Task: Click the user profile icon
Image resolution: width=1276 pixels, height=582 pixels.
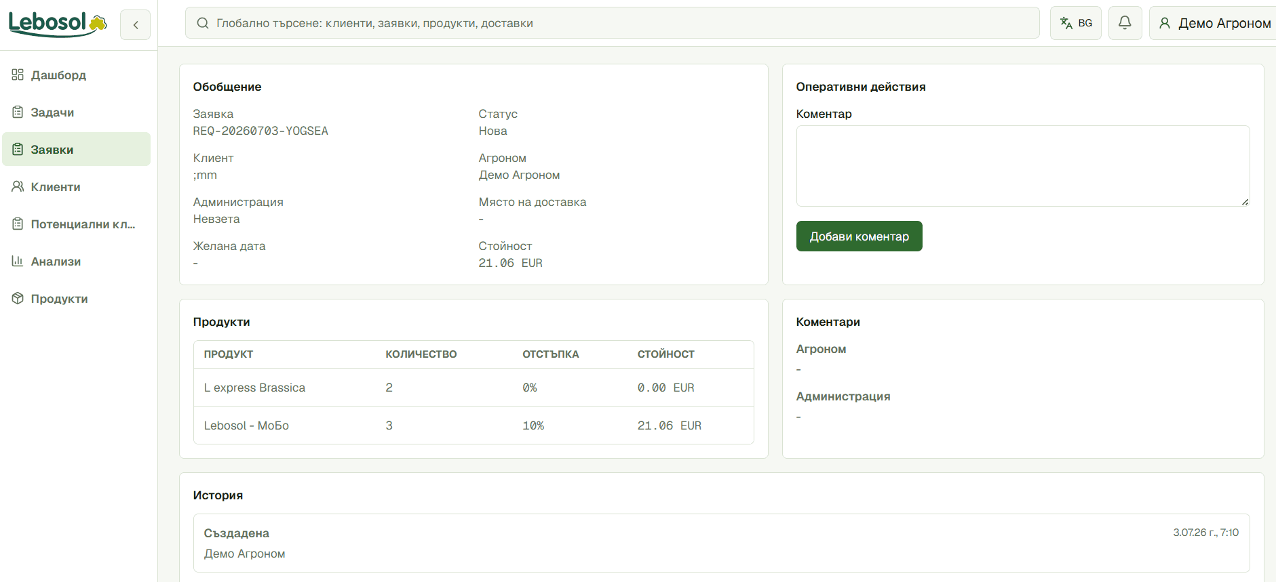Action: 1165,23
